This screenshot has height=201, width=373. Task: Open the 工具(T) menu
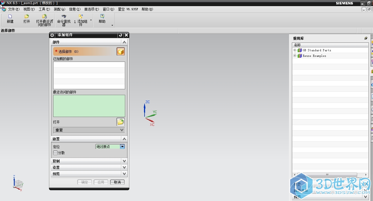(44, 9)
